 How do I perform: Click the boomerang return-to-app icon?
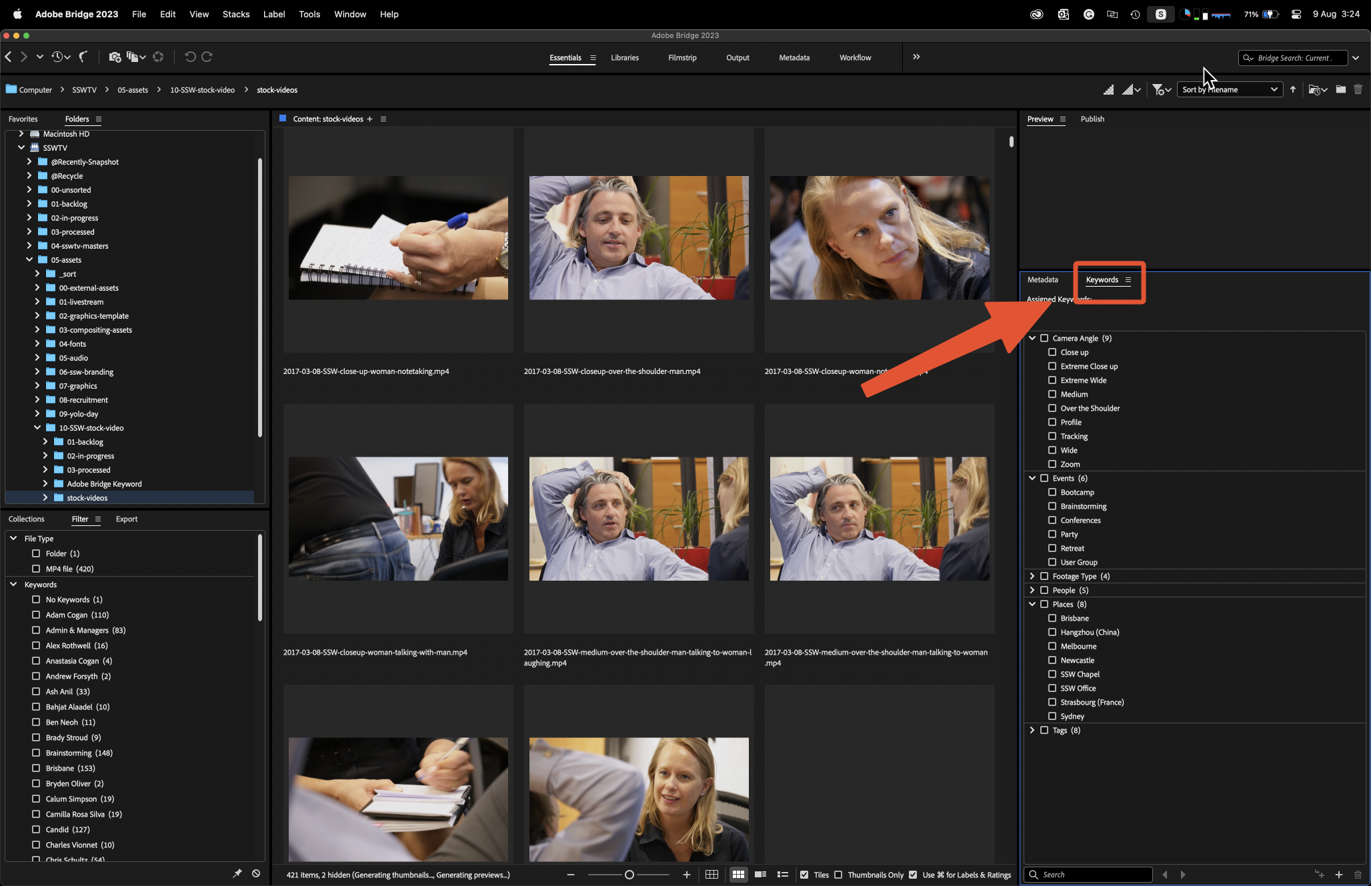pos(83,57)
